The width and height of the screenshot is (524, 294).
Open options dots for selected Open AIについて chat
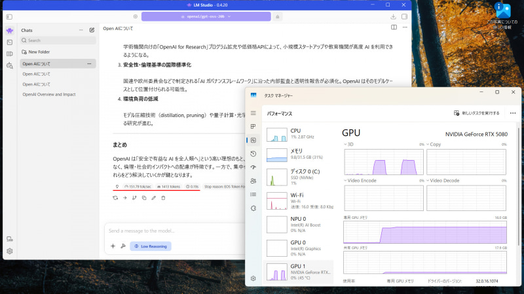89,63
